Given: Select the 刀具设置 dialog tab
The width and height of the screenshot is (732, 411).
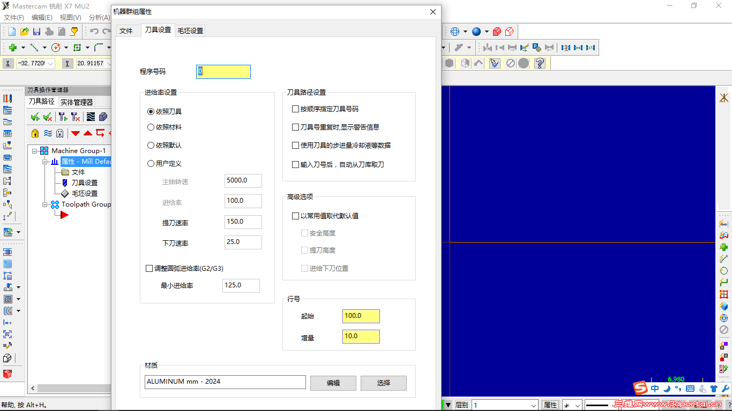Looking at the screenshot, I should pos(158,31).
